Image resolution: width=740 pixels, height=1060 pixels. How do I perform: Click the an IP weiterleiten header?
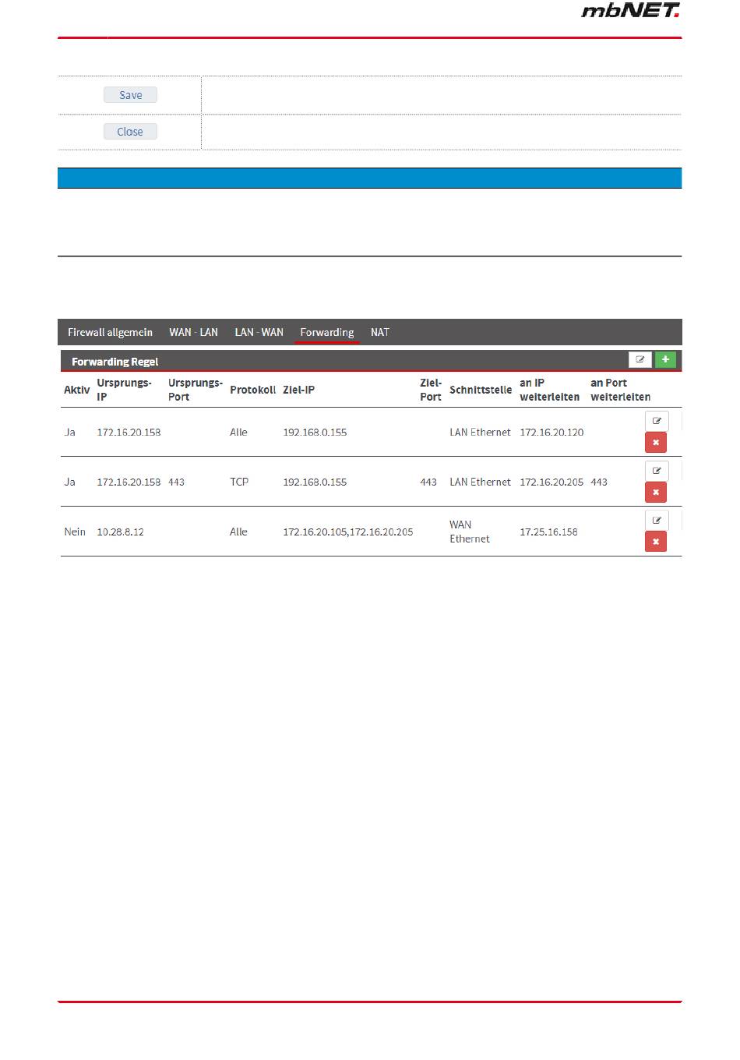coord(549,390)
